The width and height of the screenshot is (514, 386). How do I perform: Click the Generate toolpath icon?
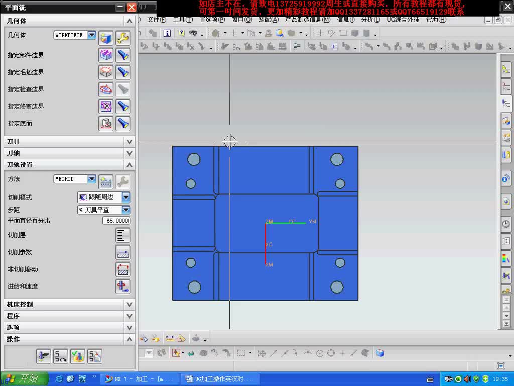click(x=43, y=356)
